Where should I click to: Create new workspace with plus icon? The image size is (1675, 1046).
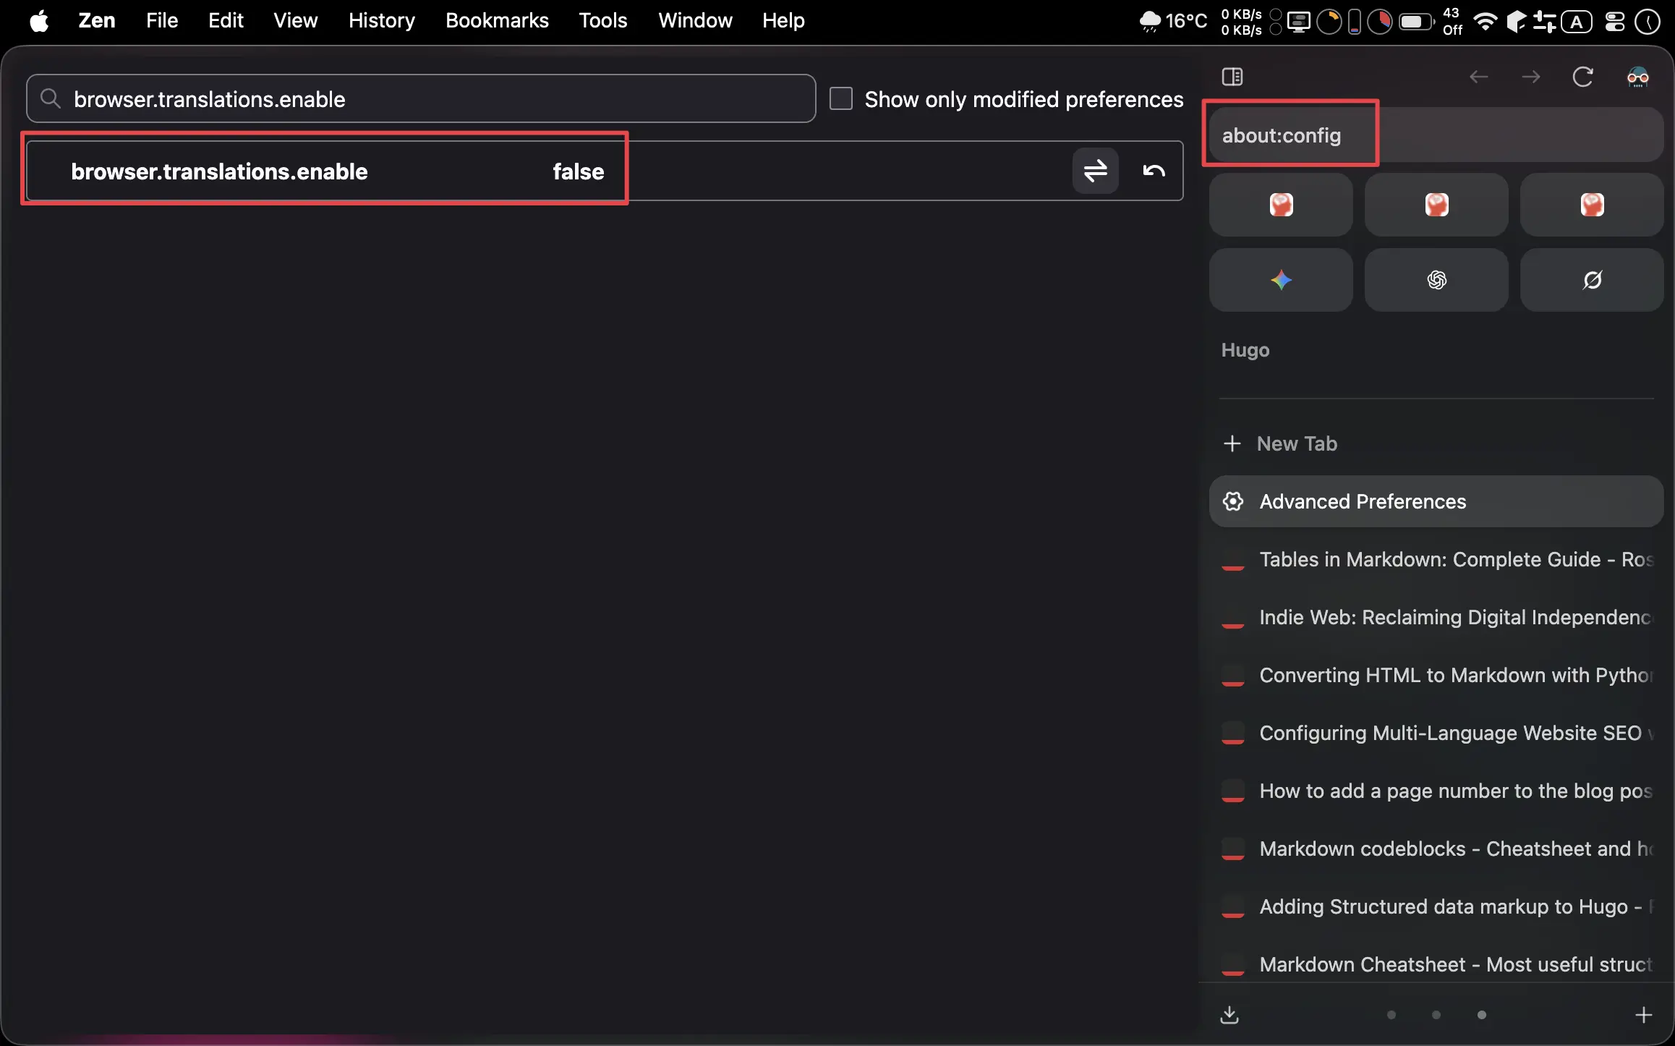tap(1643, 1015)
